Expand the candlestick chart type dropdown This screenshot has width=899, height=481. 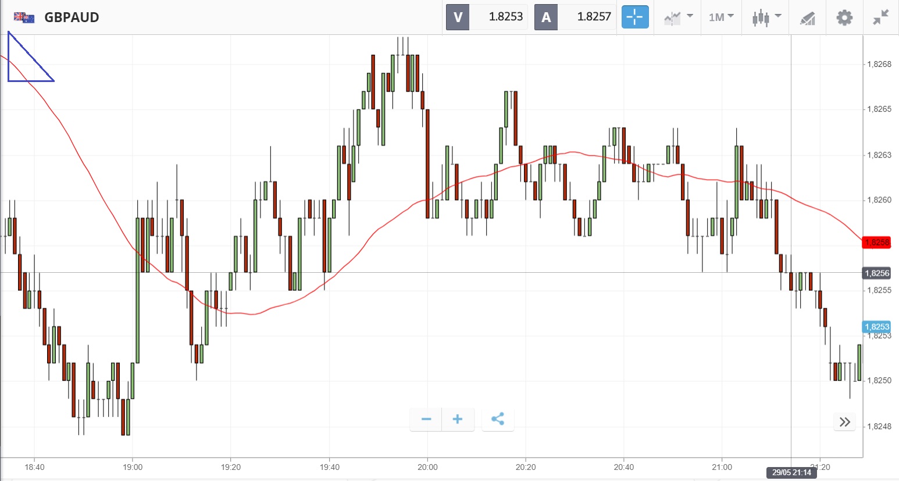[x=766, y=17]
